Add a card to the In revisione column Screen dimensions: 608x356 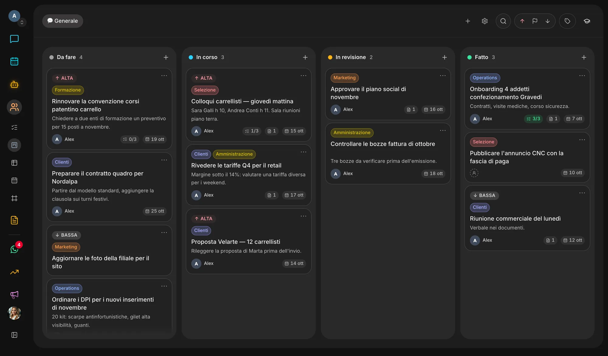click(x=444, y=57)
